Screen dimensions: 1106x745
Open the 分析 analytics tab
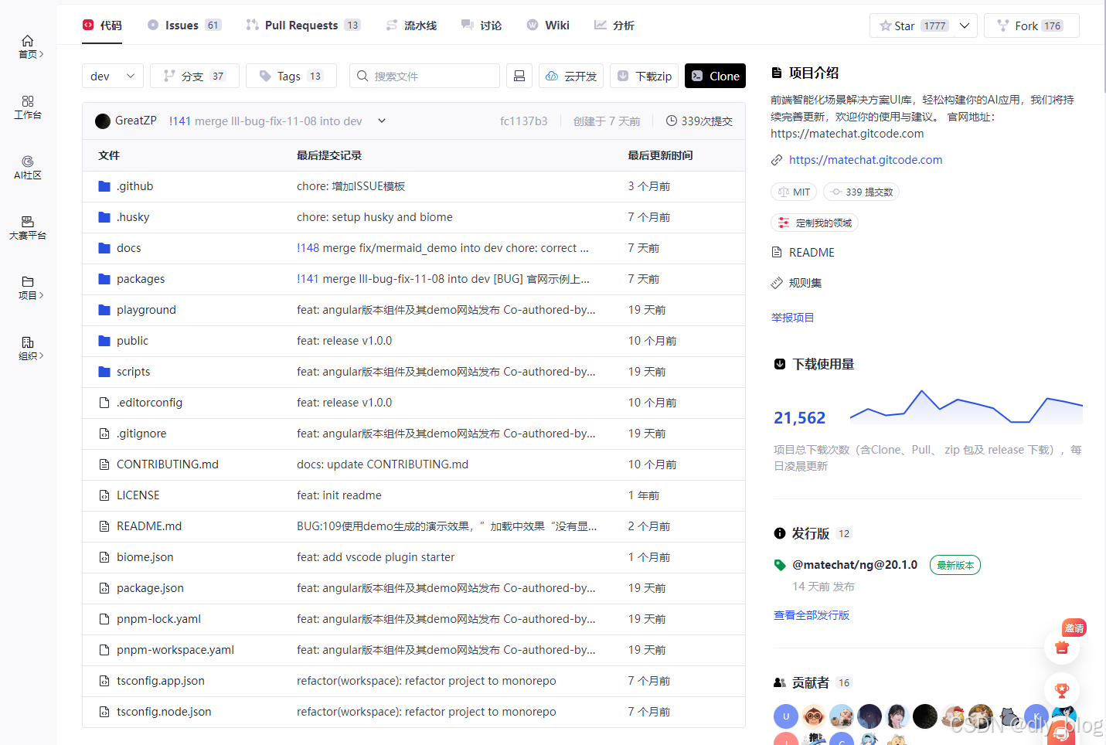[x=614, y=26]
